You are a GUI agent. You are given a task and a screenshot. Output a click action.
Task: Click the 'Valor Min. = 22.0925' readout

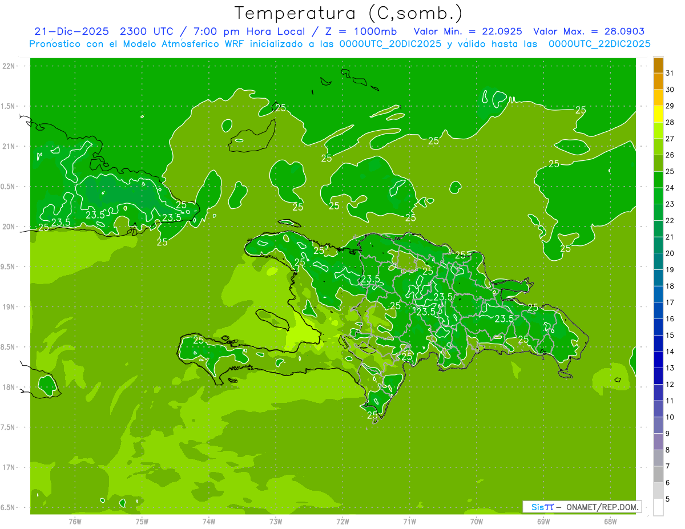468,31
